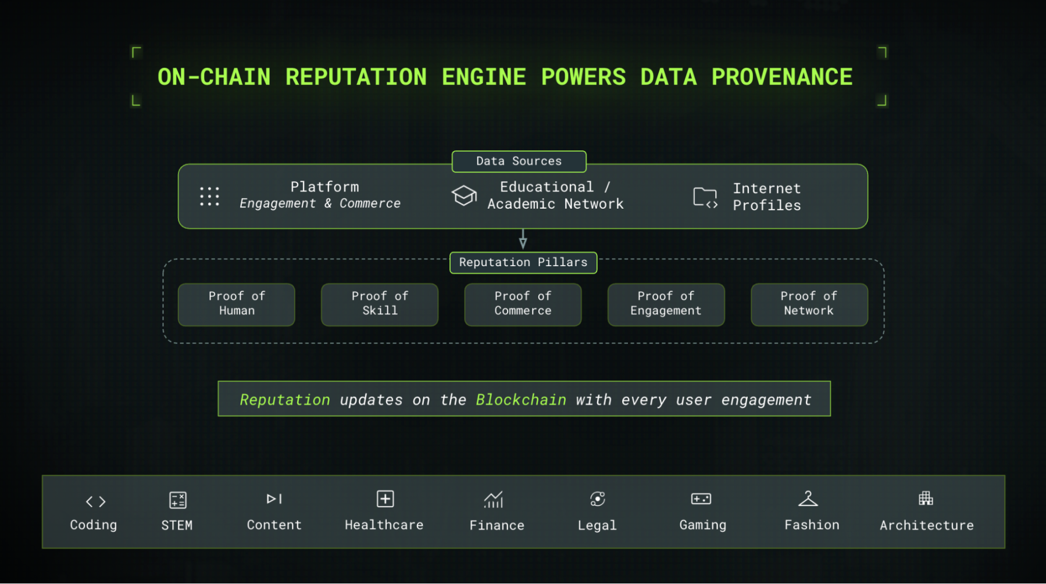Pick the Fashion hanger icon
This screenshot has height=584, width=1046.
pos(808,498)
